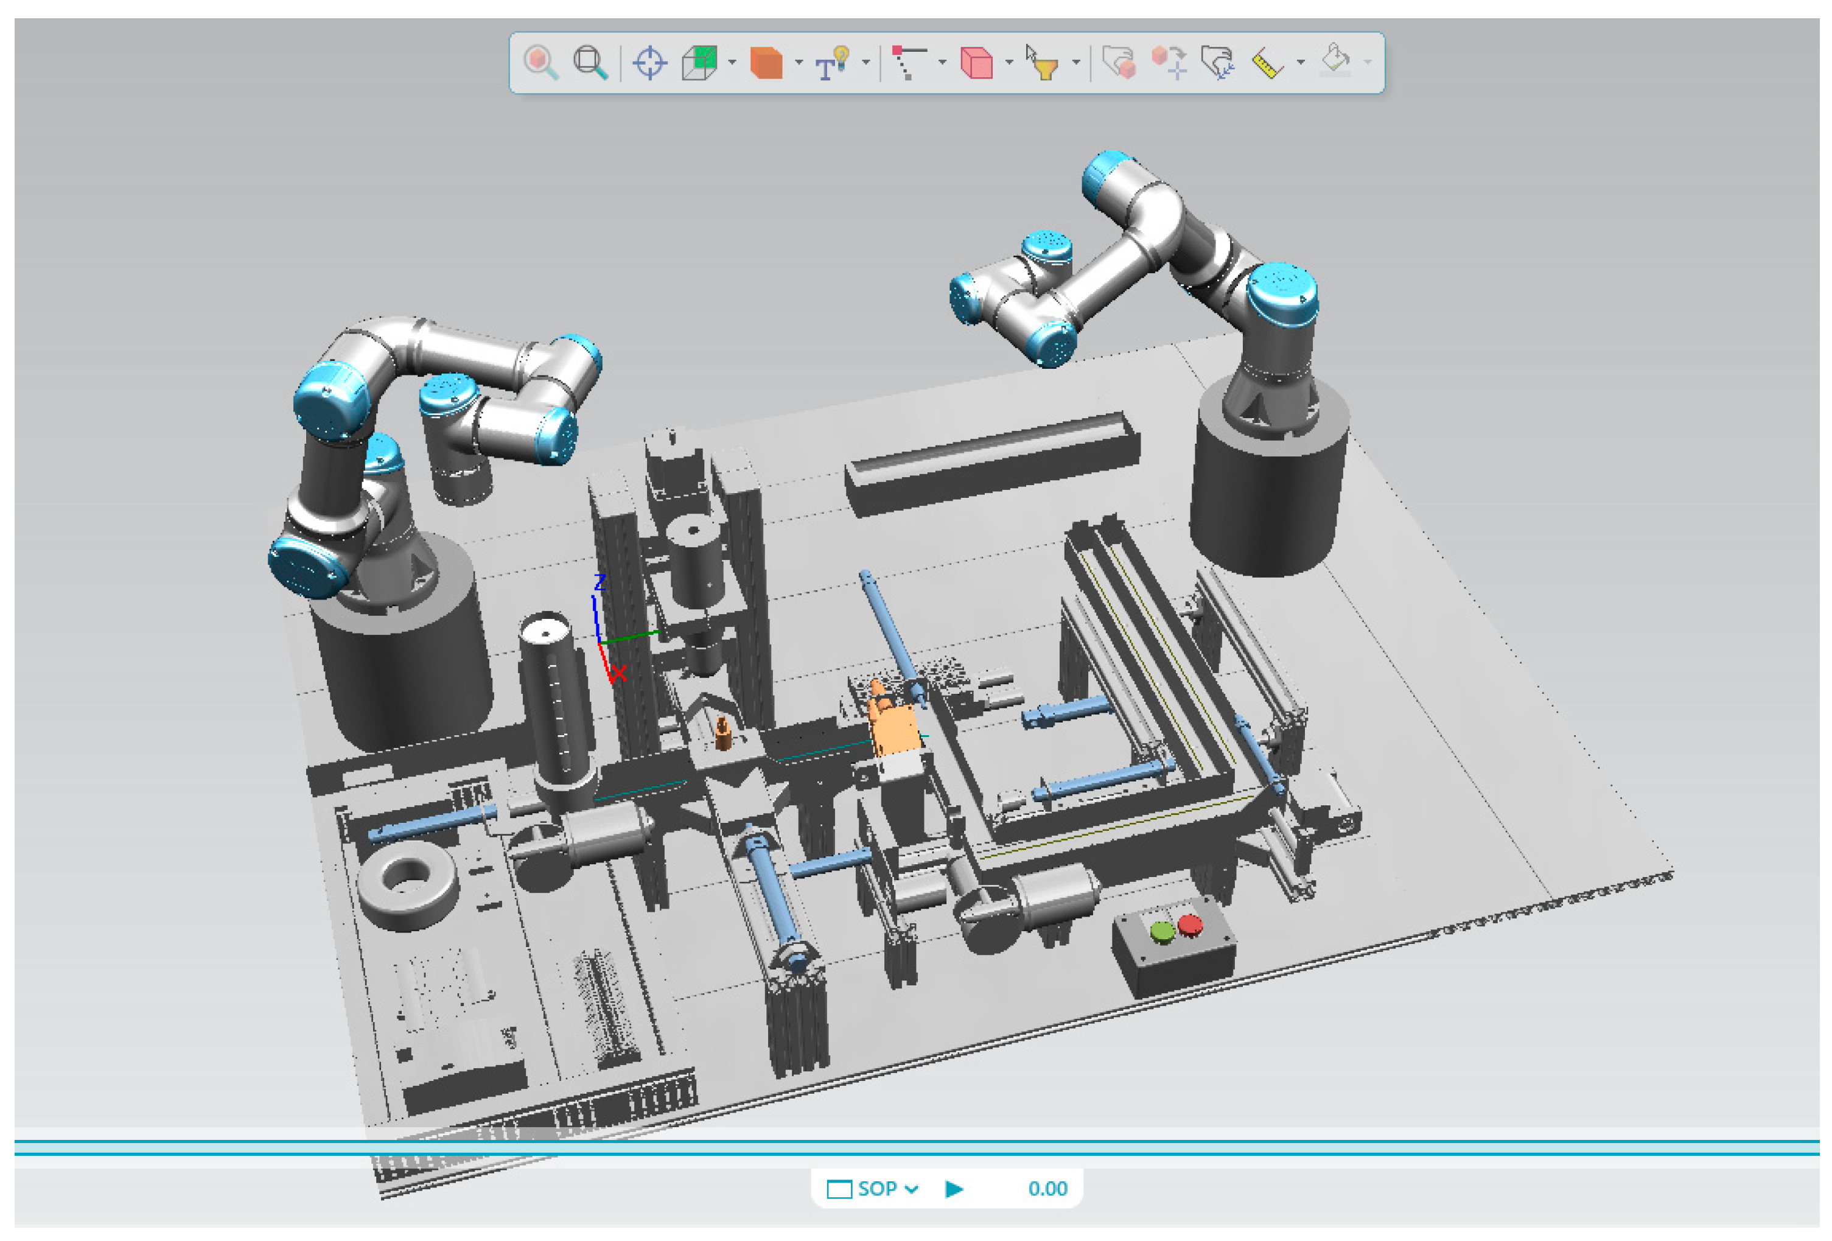Click the Modify Color paint bucket icon
1832x1241 pixels.
tap(1335, 62)
